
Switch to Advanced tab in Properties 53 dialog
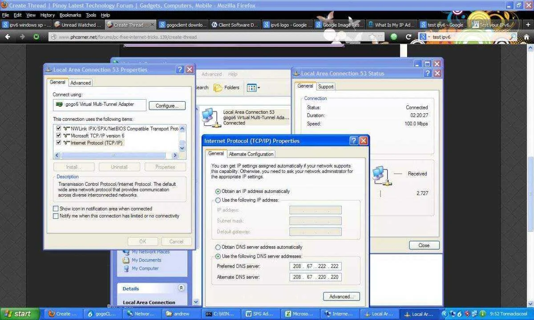click(81, 83)
